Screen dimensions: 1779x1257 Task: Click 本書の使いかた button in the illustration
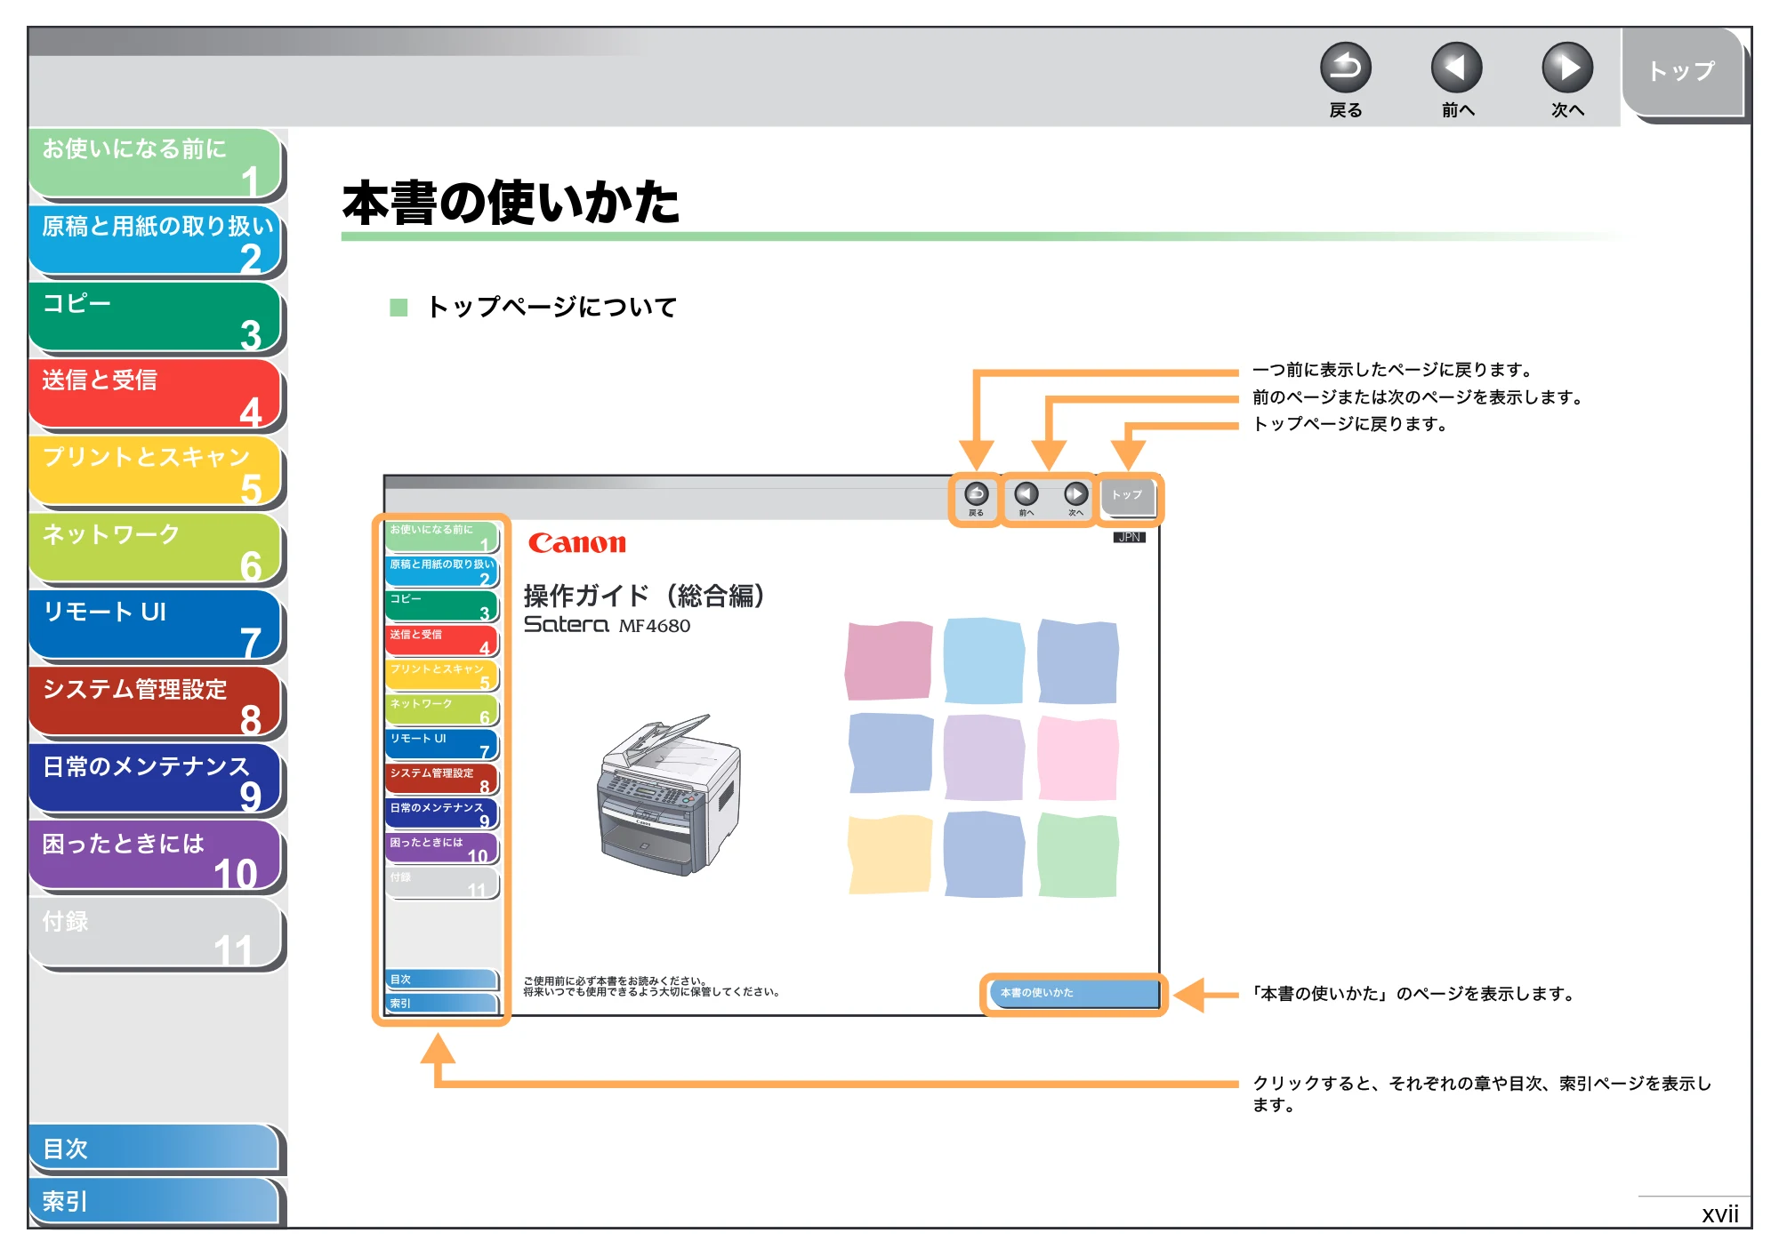click(x=1074, y=993)
